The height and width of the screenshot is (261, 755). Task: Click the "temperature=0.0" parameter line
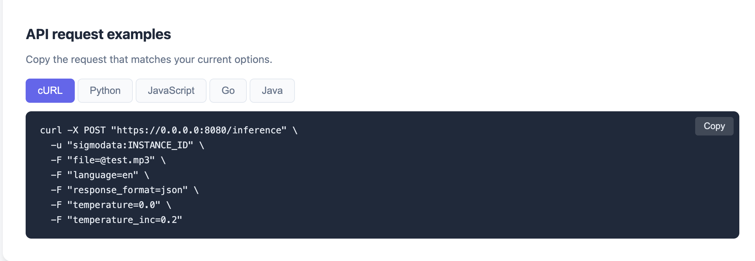(x=114, y=205)
